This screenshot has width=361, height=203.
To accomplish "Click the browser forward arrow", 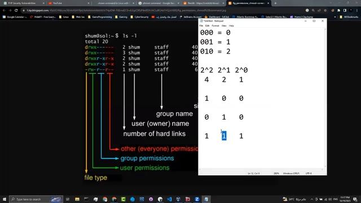I will [10, 10].
